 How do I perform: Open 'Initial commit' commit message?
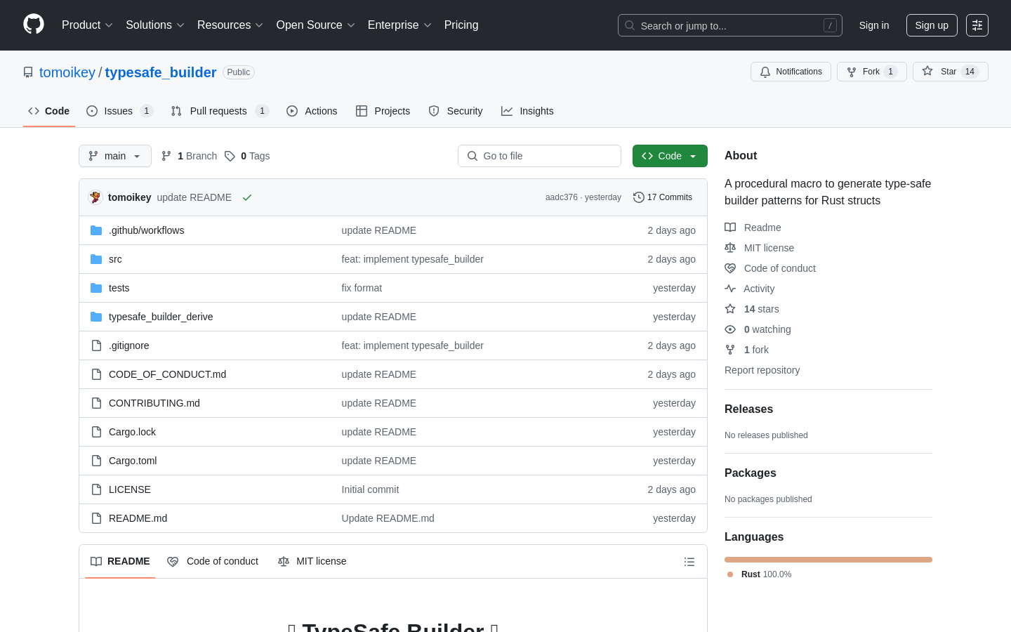point(370,489)
